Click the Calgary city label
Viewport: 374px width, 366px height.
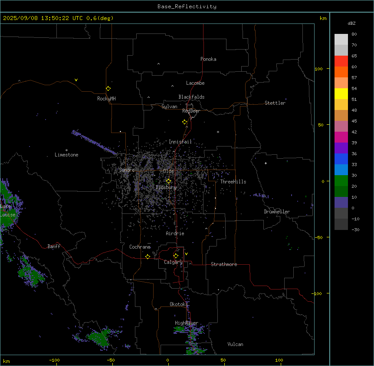click(x=173, y=262)
